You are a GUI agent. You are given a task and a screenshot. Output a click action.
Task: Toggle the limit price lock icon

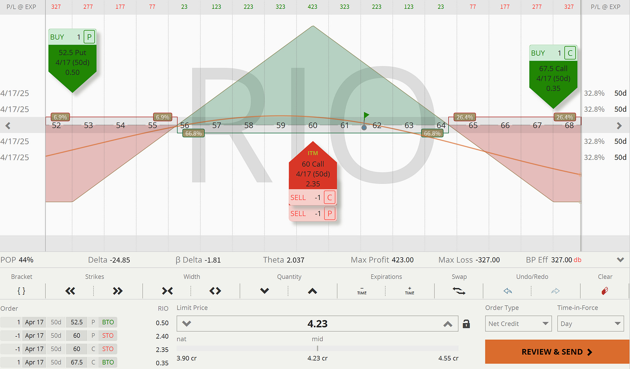tap(466, 324)
